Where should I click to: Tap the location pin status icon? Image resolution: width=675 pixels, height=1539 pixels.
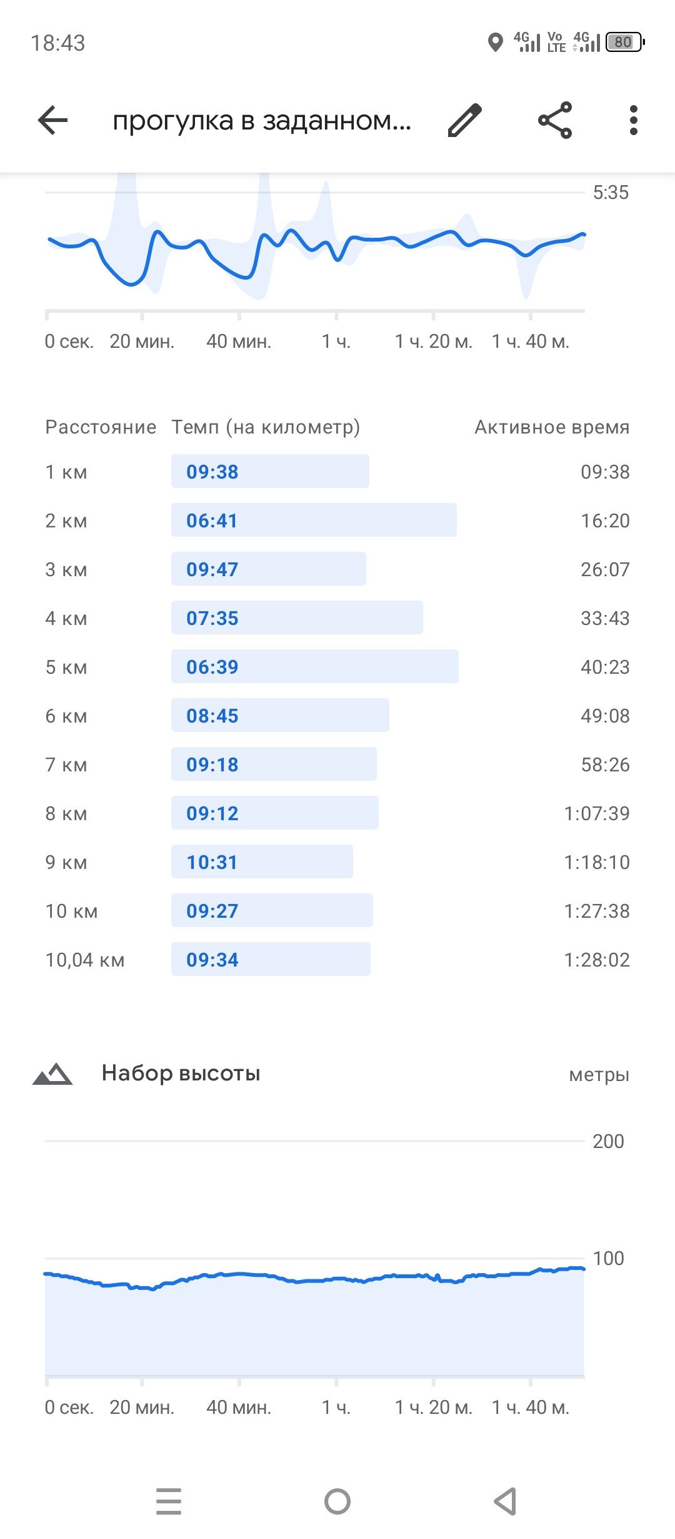click(496, 43)
